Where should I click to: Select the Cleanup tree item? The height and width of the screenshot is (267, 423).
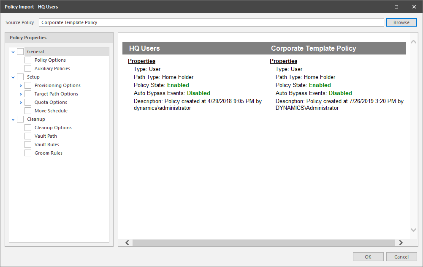(x=36, y=119)
